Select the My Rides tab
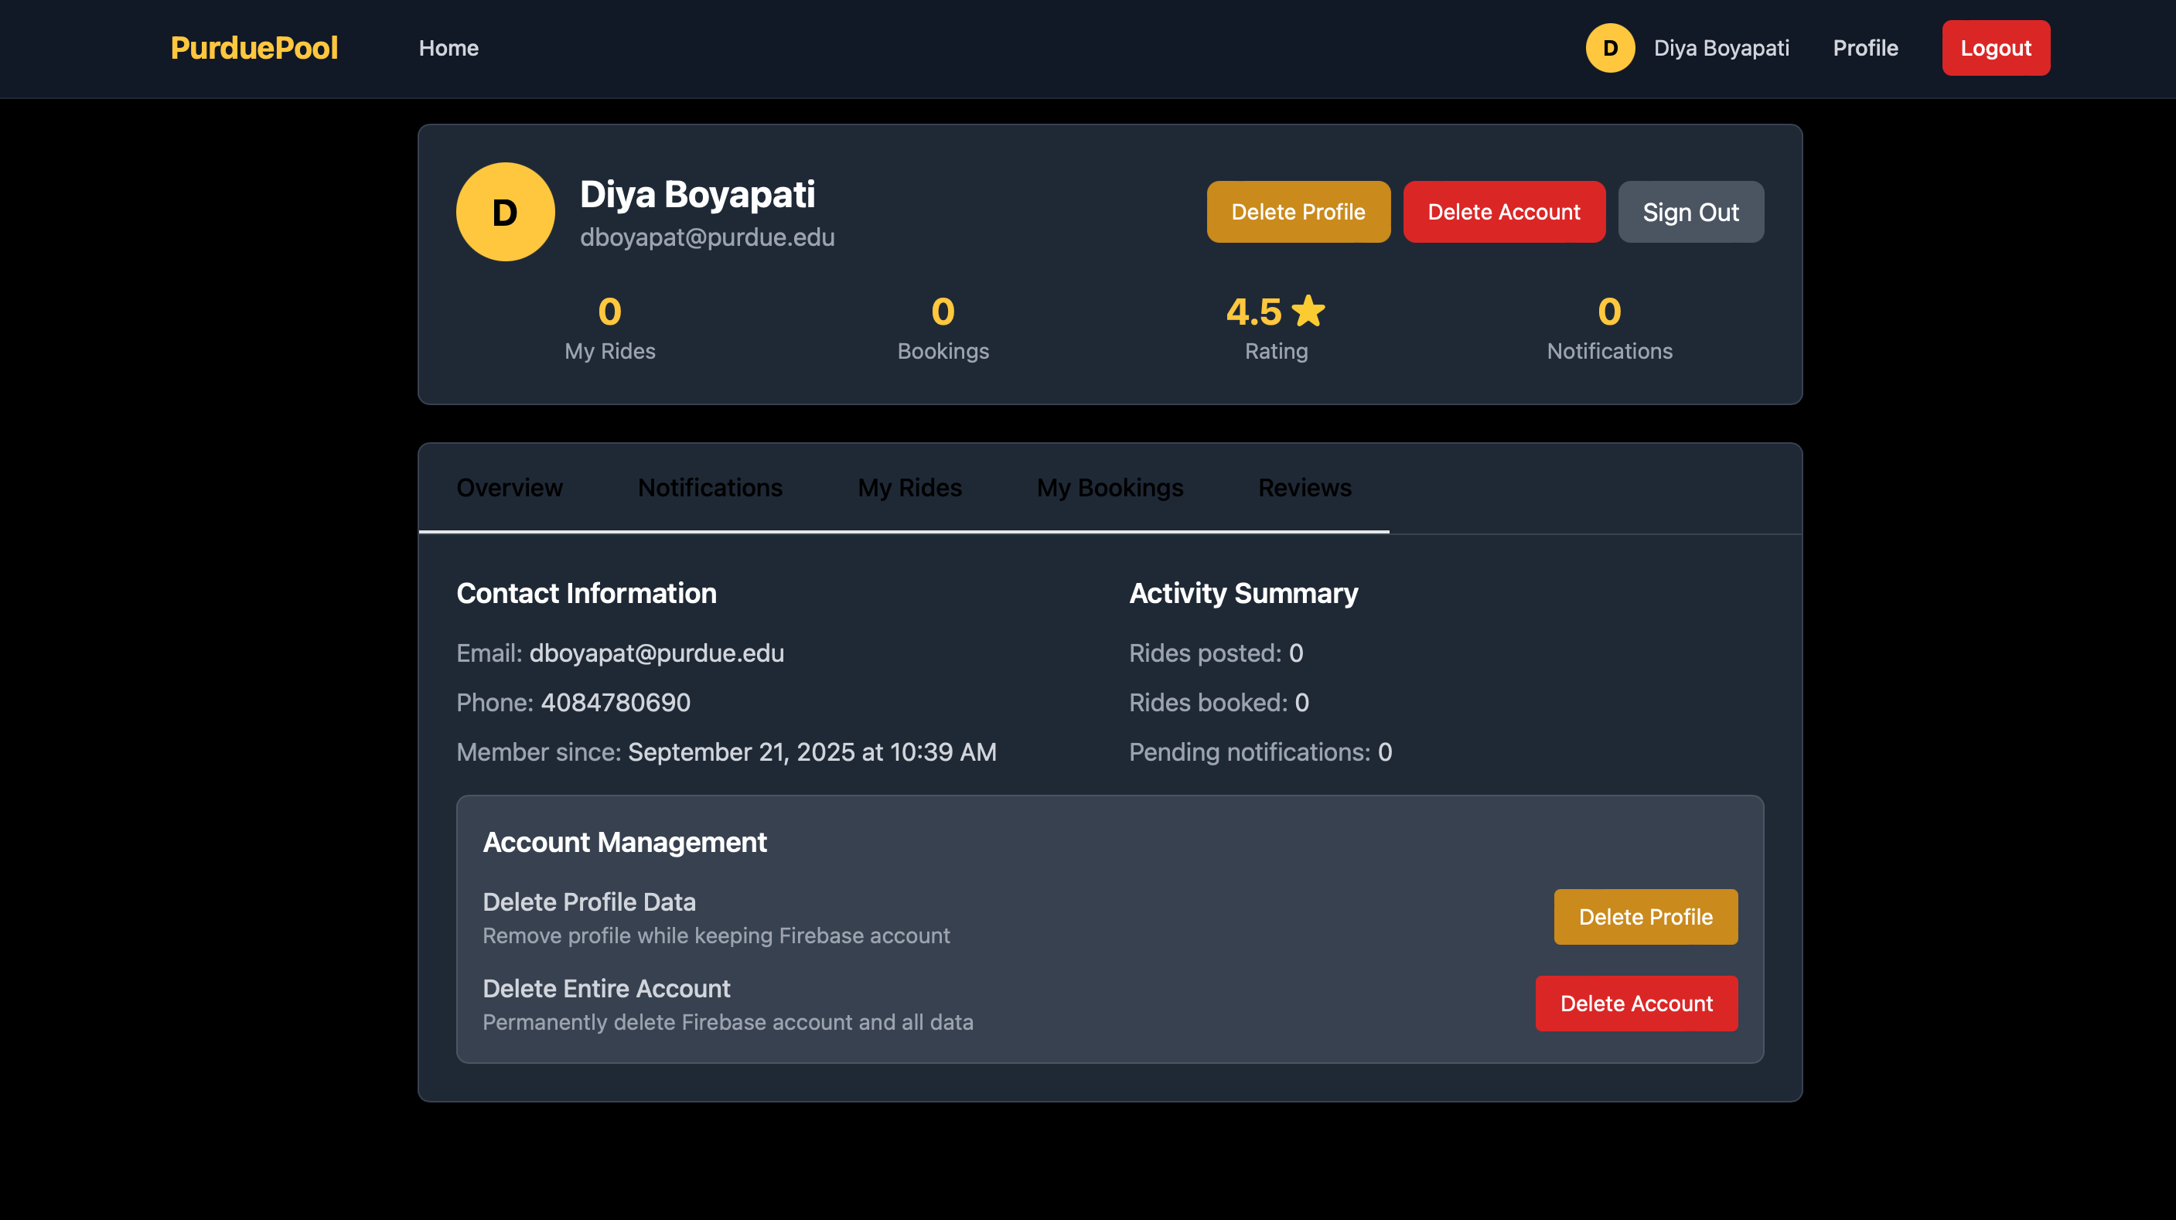 910,488
